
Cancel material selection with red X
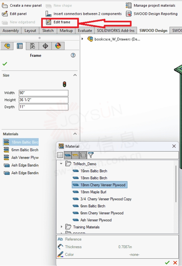pyautogui.click(x=175, y=263)
